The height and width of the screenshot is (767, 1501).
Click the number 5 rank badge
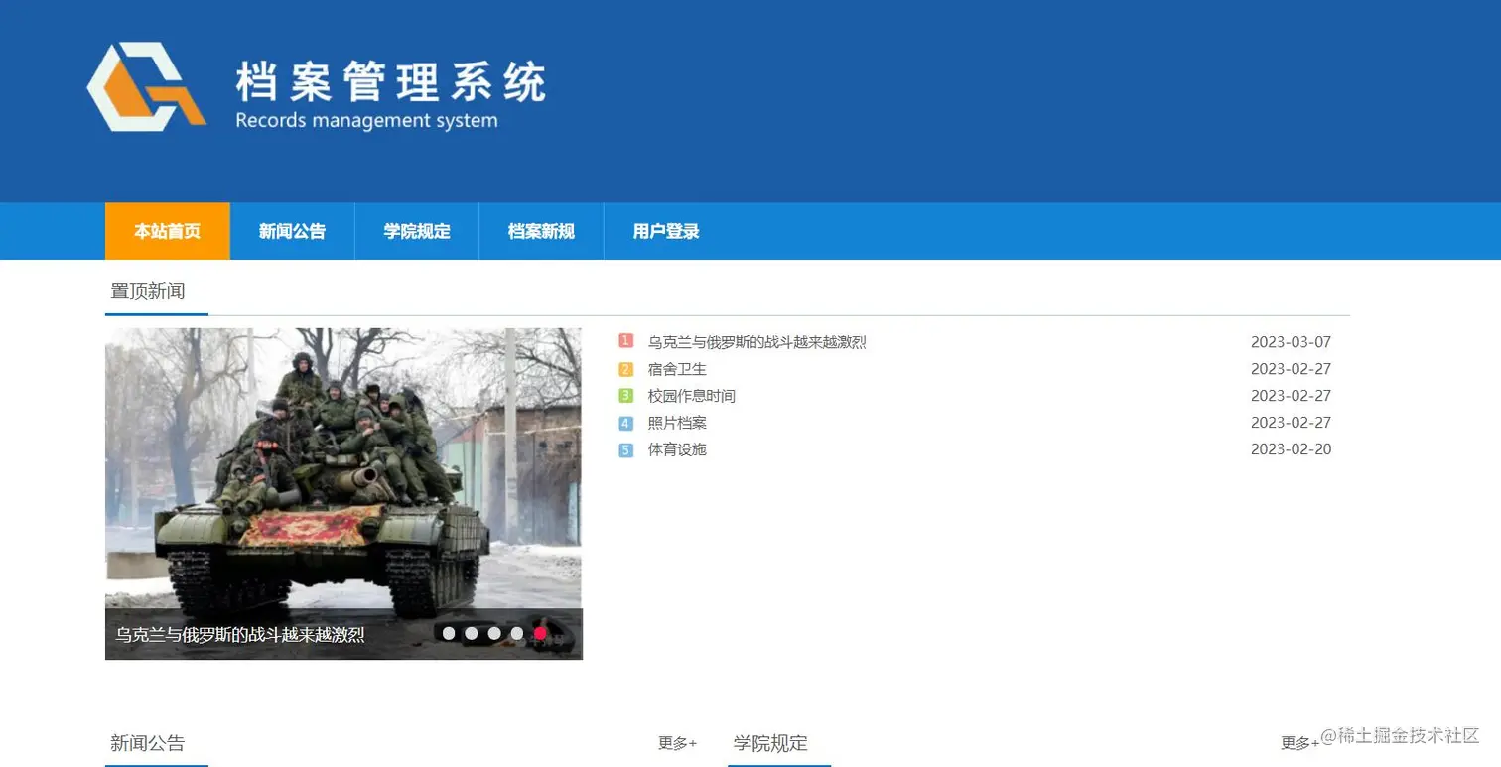coord(625,449)
